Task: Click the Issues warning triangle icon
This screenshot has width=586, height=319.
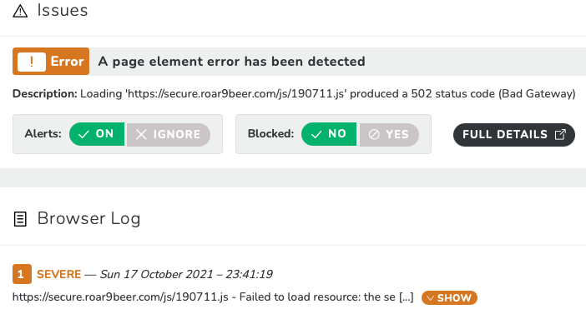Action: coord(20,11)
